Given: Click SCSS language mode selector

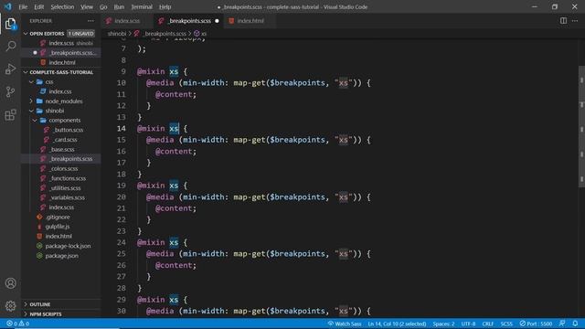Looking at the screenshot, I should click(x=506, y=324).
